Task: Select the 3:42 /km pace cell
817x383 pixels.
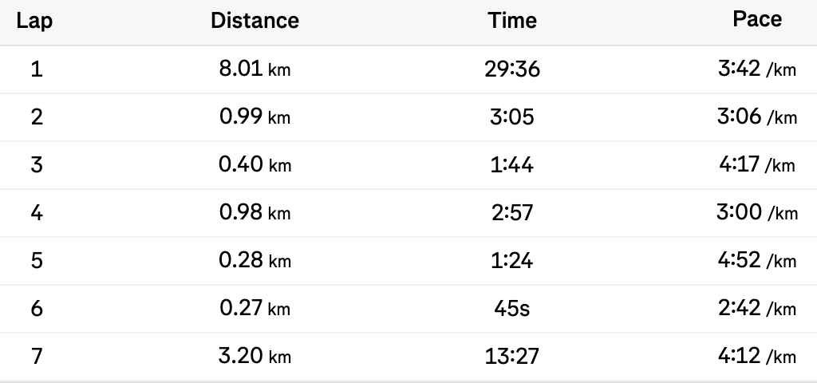Action: pyautogui.click(x=756, y=69)
